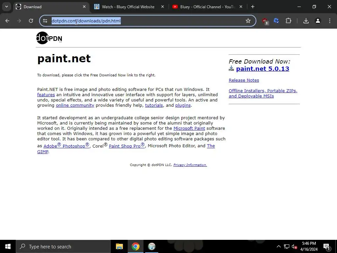
Task: Close the Bluey YouTube channel tab
Action: (241, 7)
